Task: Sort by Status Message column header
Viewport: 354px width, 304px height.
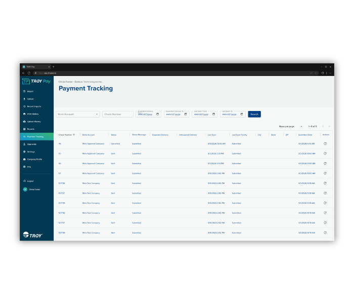Action: (x=139, y=135)
